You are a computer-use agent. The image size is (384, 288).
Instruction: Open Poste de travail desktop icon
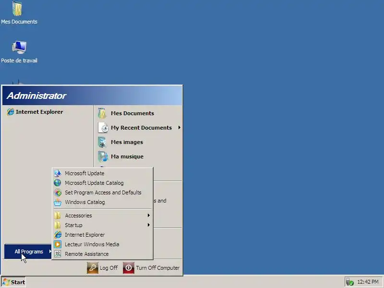[19, 47]
